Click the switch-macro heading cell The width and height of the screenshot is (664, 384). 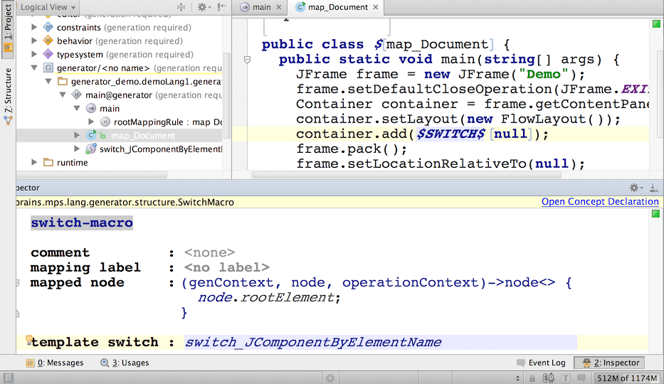click(x=82, y=223)
